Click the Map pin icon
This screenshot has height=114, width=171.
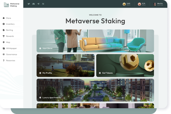[x=4, y=42]
